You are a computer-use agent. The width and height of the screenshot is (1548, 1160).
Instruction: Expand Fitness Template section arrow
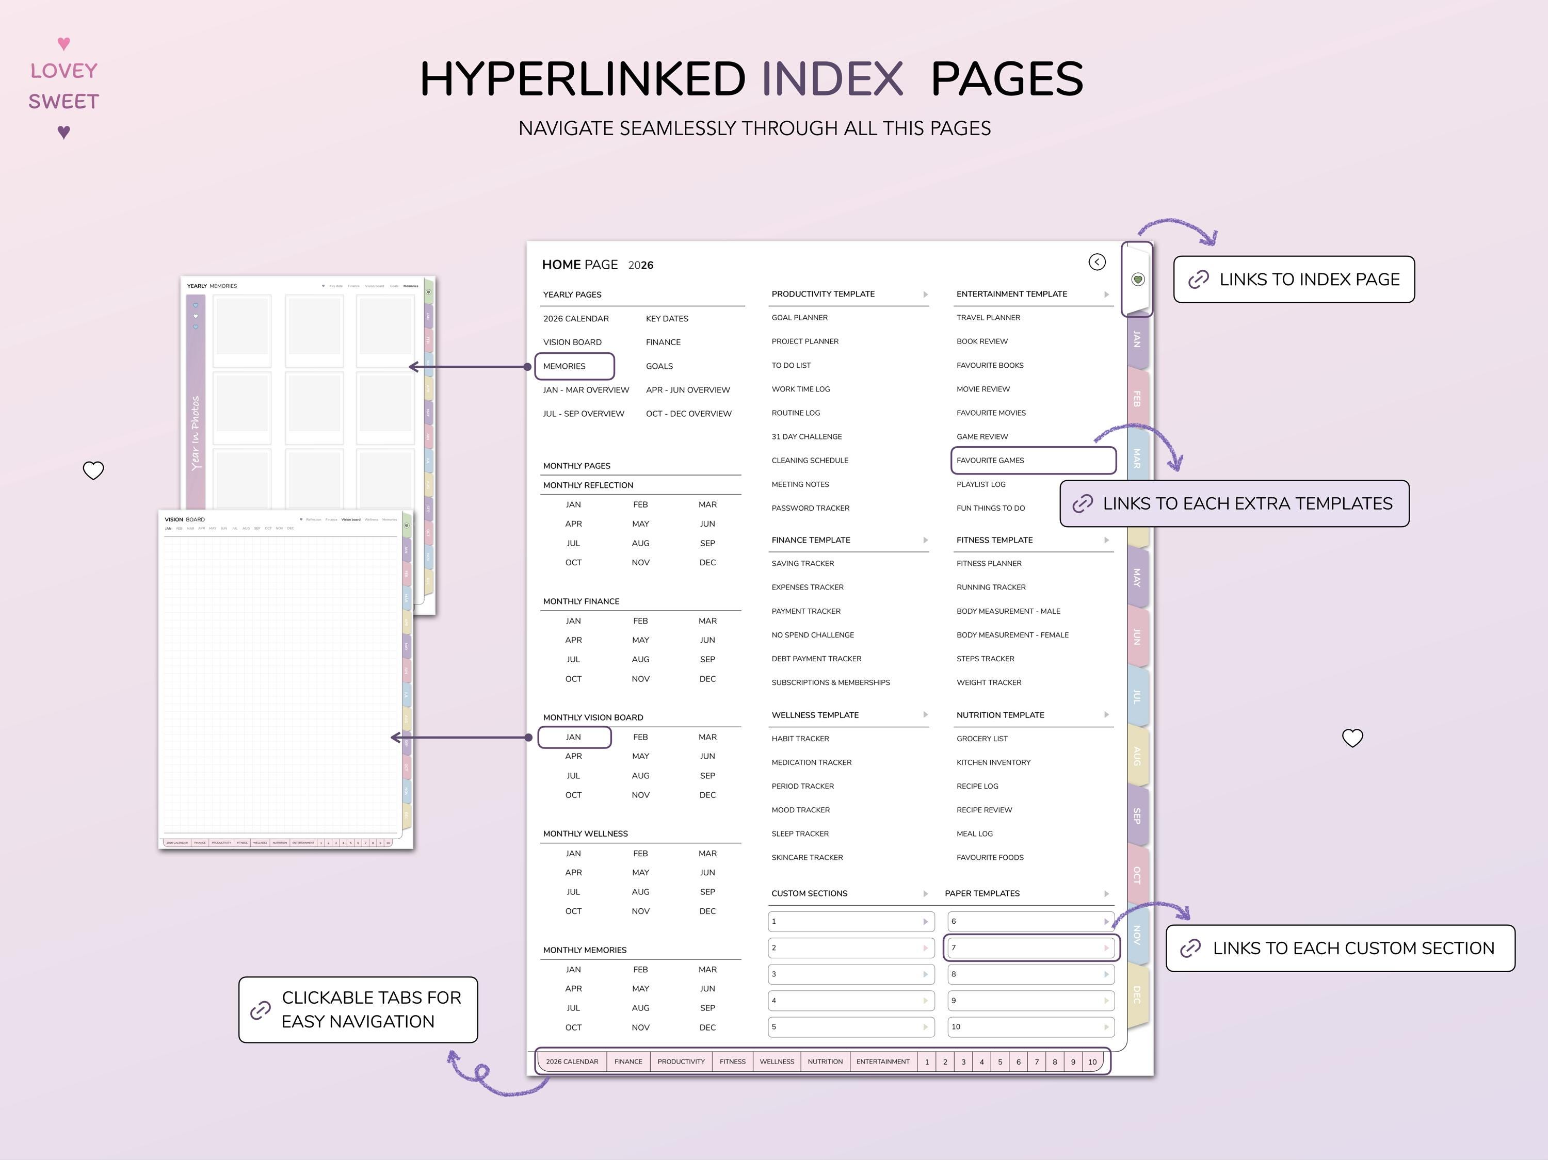coord(1106,540)
